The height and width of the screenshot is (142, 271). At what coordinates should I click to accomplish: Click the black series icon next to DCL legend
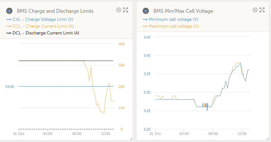tap(9, 33)
